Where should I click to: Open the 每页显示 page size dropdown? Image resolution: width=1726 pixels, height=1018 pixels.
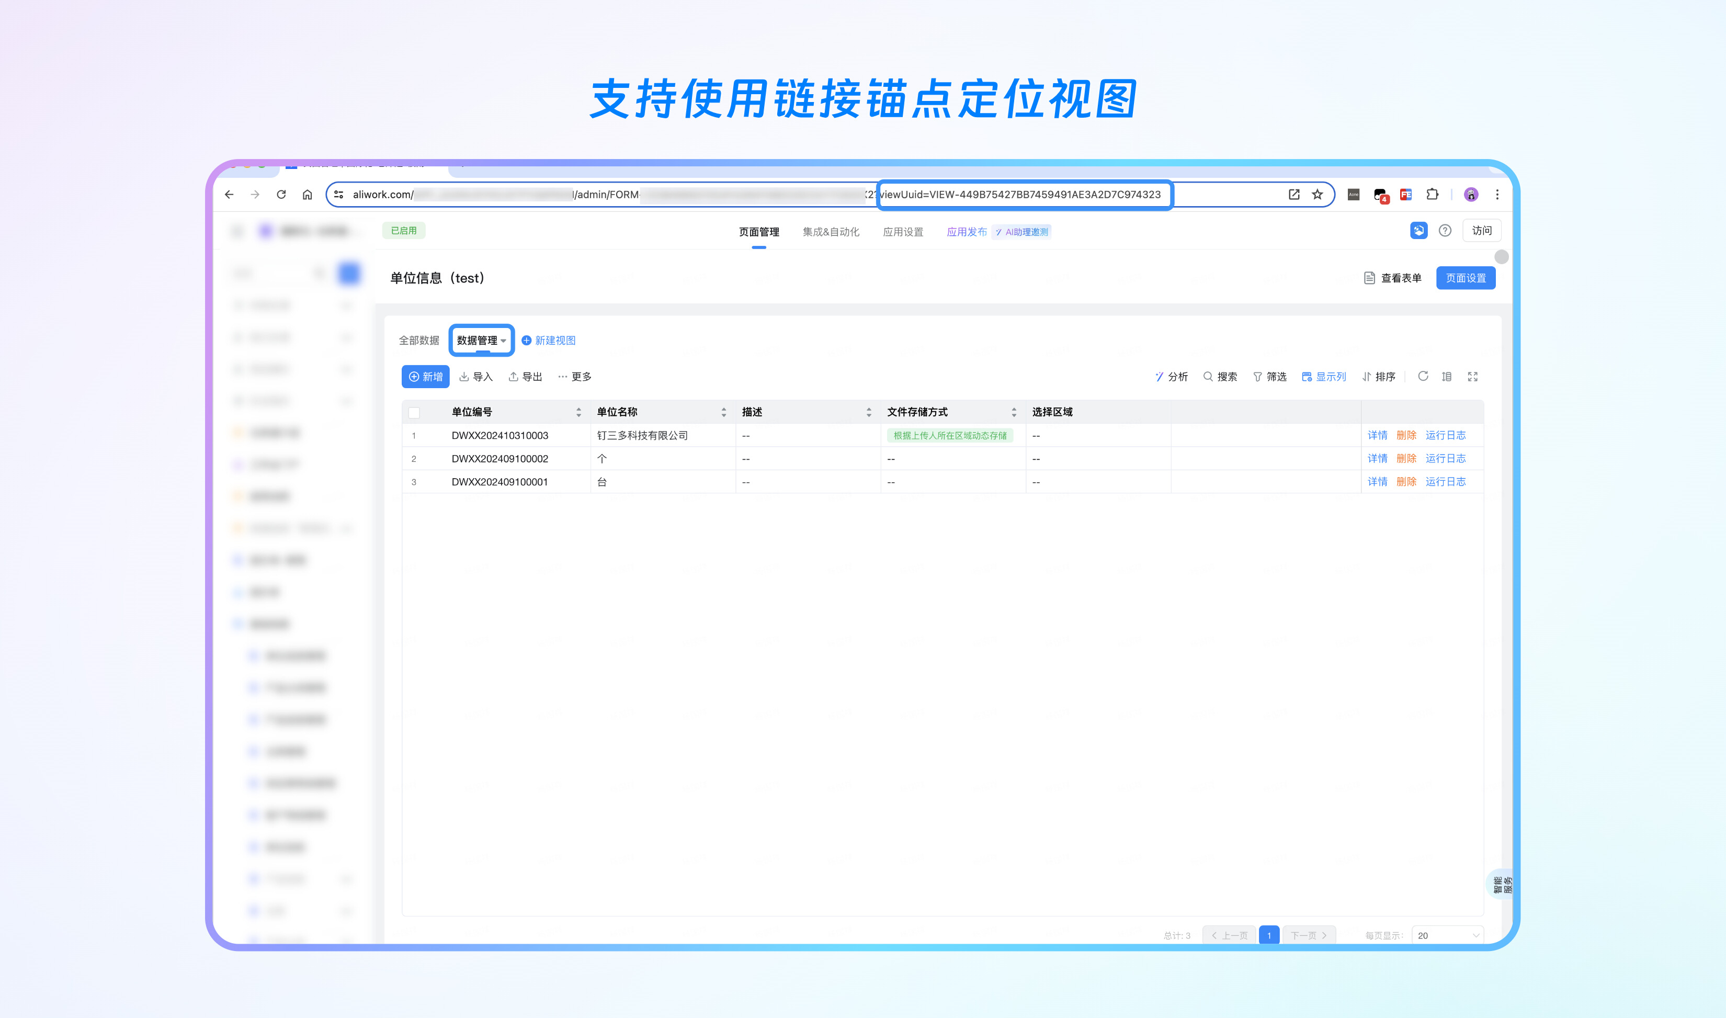(x=1448, y=935)
